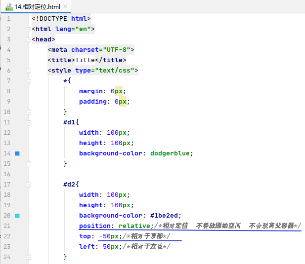305x264 pixels.
Task: Click the dodgerblue color value
Action: pyautogui.click(x=170, y=153)
